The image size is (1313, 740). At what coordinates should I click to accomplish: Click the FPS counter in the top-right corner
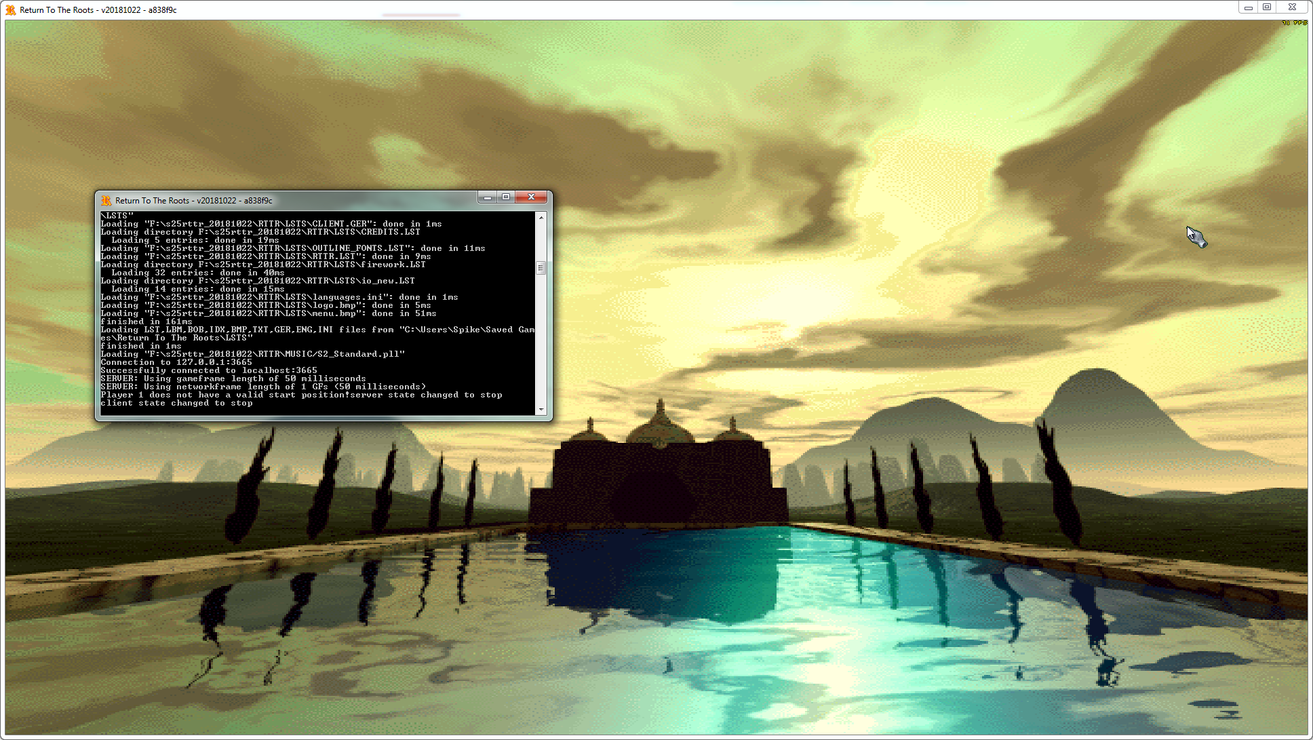click(1295, 23)
